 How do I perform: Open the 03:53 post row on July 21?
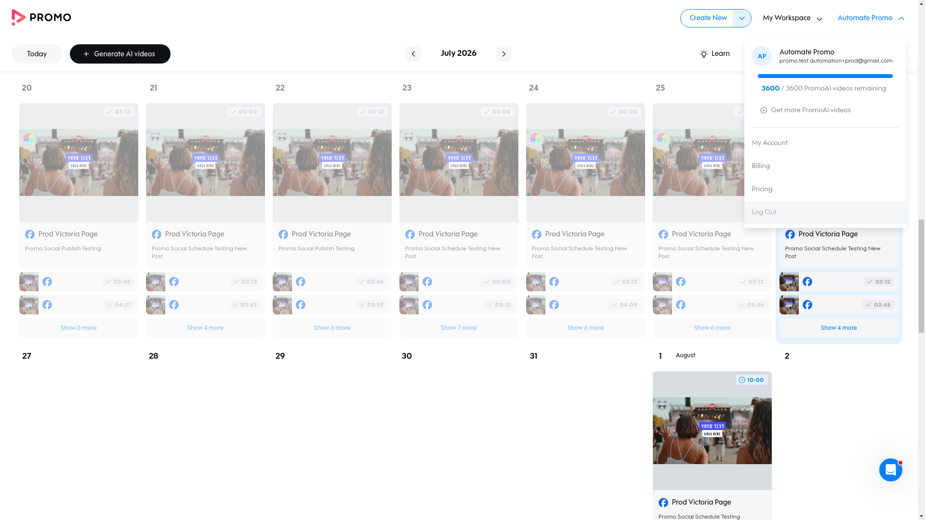205,305
